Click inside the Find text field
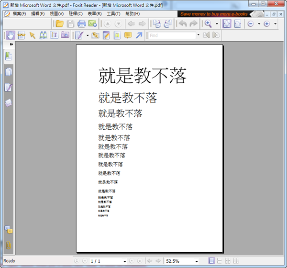The image size is (287, 268). pyautogui.click(x=171, y=35)
